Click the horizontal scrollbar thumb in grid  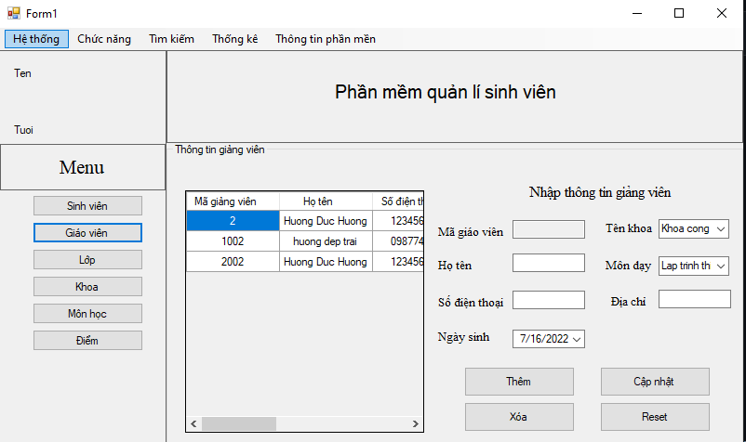pos(239,424)
